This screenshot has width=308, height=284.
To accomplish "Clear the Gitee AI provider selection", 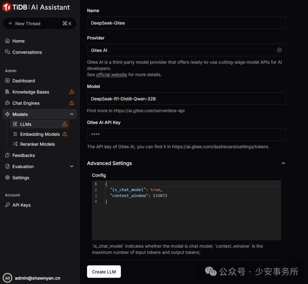I will pyautogui.click(x=279, y=50).
